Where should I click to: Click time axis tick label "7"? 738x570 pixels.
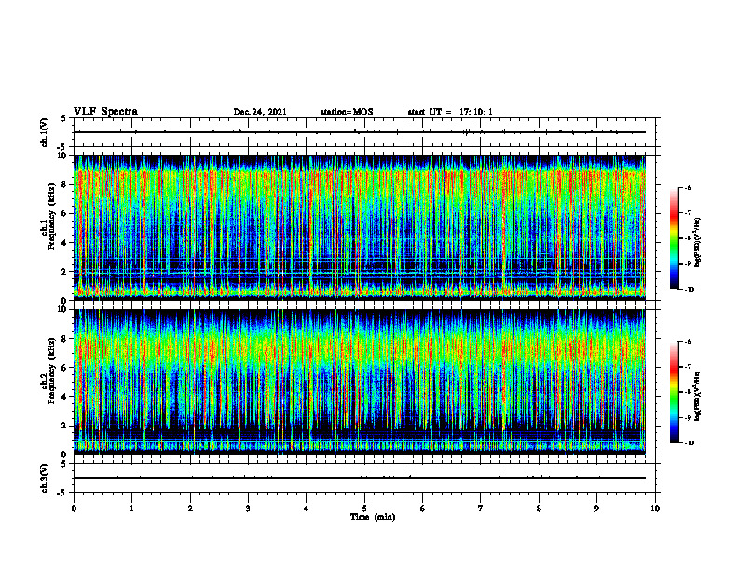click(481, 509)
